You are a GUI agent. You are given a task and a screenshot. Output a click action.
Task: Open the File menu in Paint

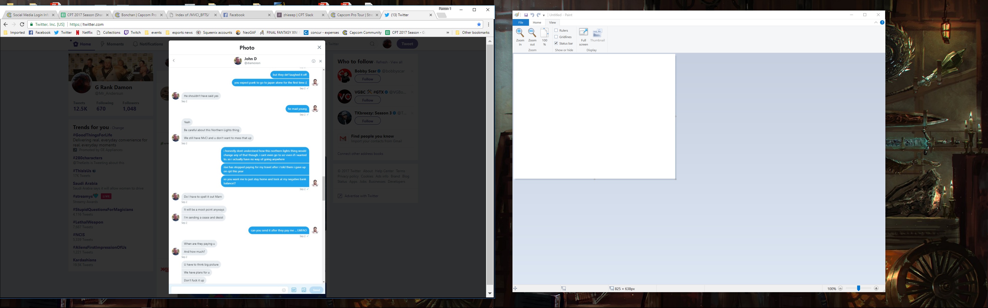pyautogui.click(x=520, y=23)
